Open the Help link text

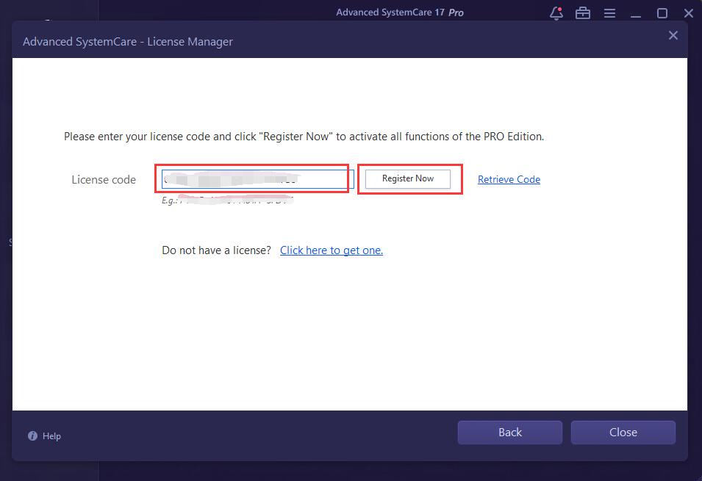click(x=51, y=435)
